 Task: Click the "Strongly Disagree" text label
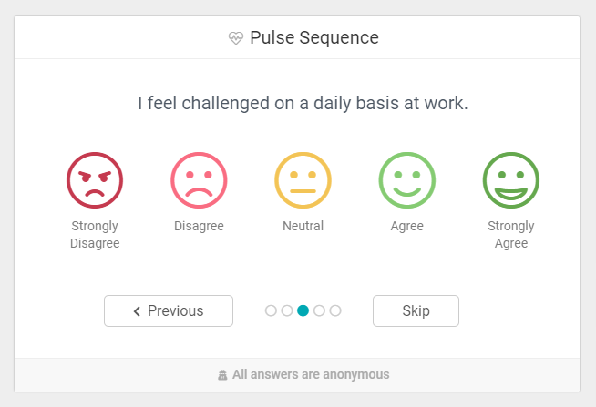pyautogui.click(x=95, y=235)
